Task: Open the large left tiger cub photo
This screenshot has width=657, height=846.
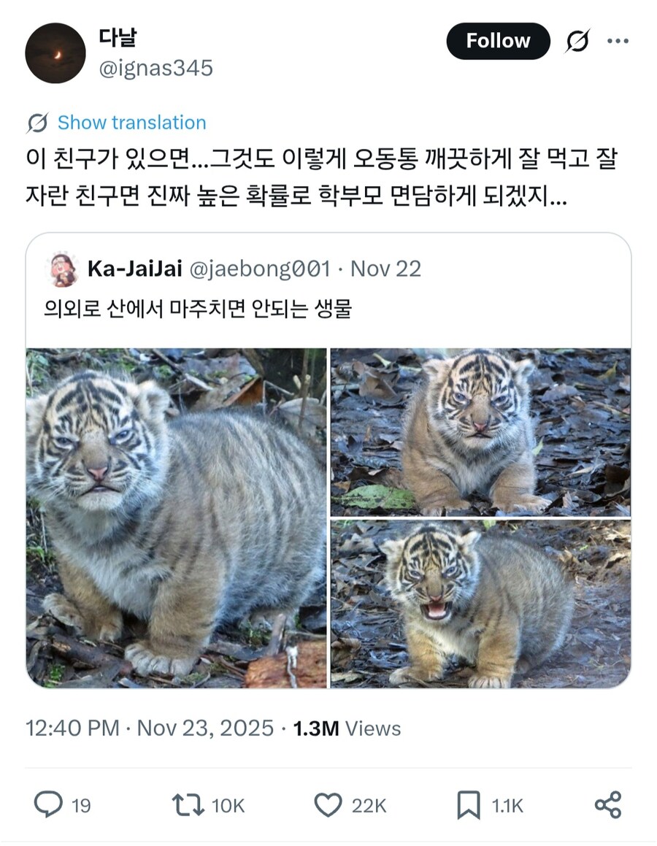Action: 176,518
